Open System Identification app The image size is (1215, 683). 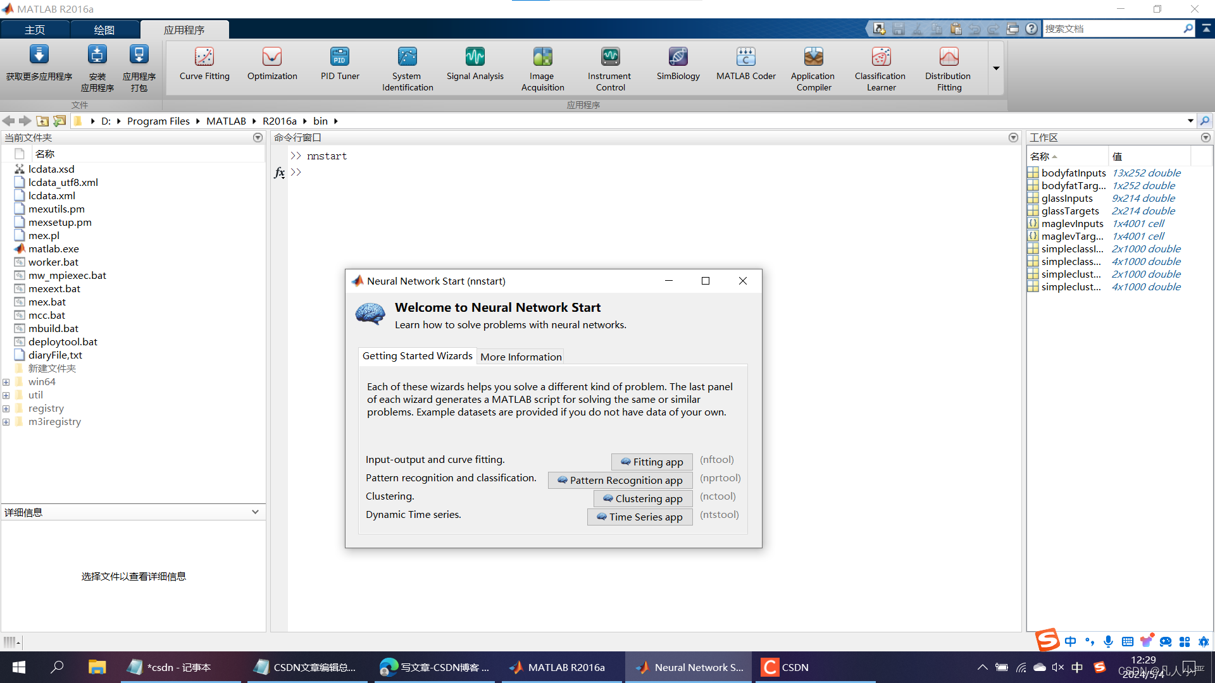point(408,69)
